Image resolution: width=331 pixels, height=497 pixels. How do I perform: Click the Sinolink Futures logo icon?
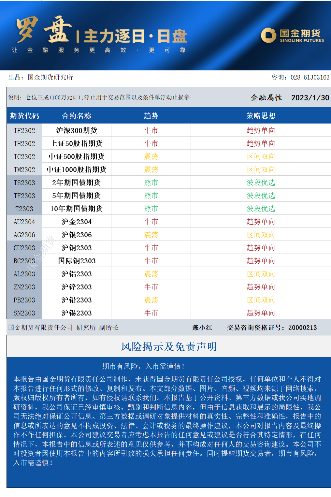(x=268, y=35)
